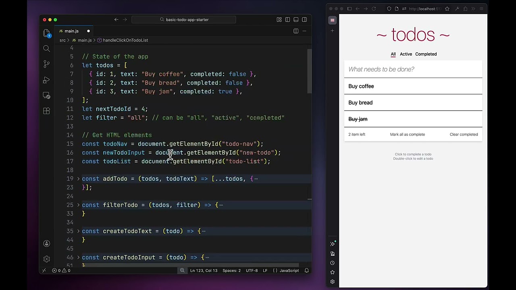Open the Search view in the activity bar

[x=46, y=49]
